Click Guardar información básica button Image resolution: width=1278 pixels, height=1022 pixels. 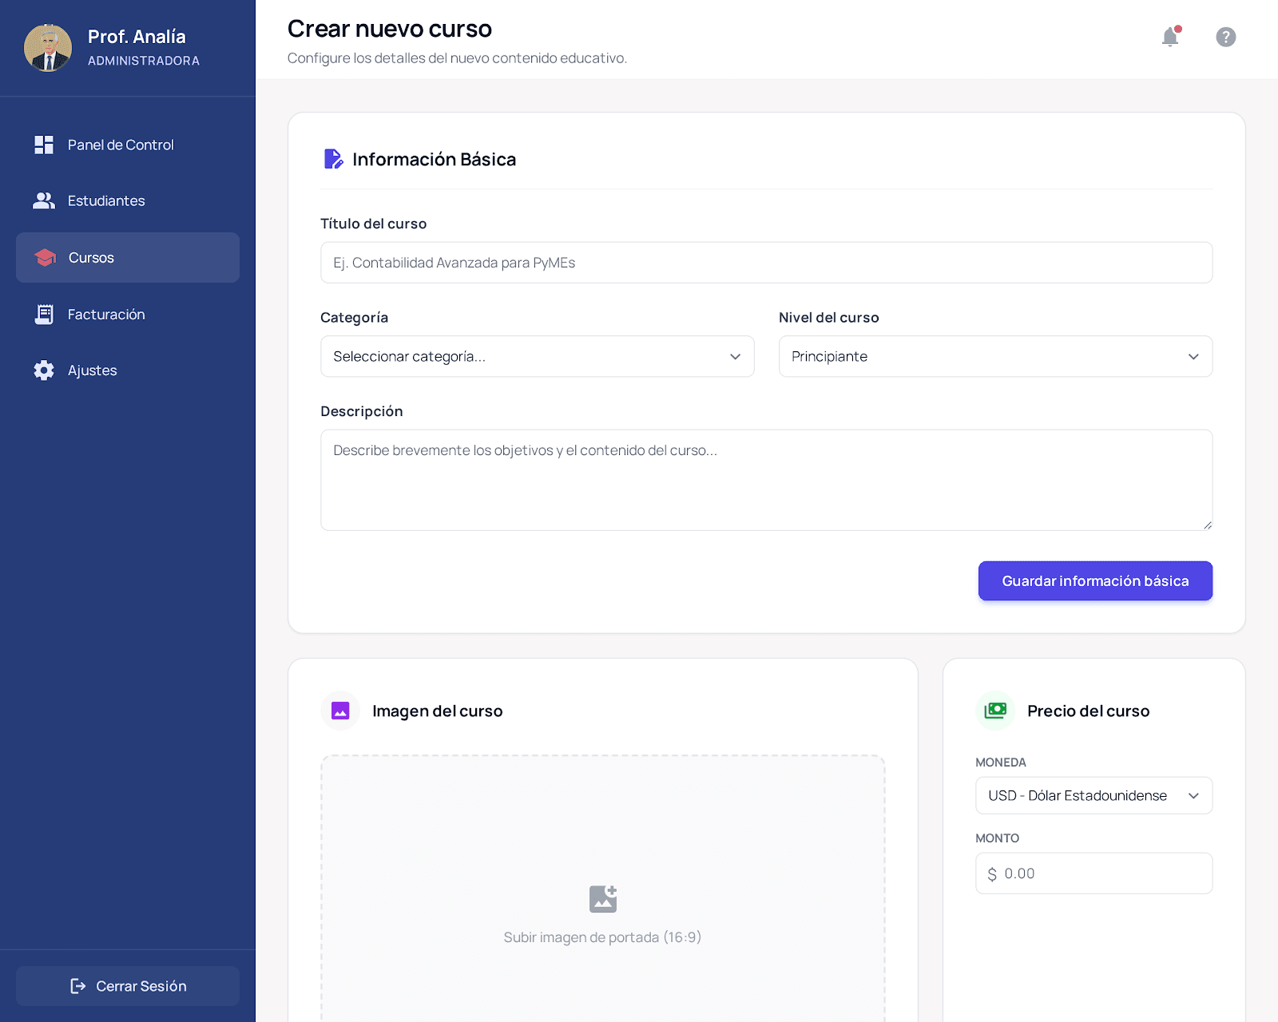[x=1096, y=580]
